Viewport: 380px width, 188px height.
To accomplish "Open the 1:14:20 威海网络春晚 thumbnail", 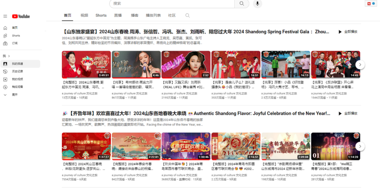I will (336, 147).
